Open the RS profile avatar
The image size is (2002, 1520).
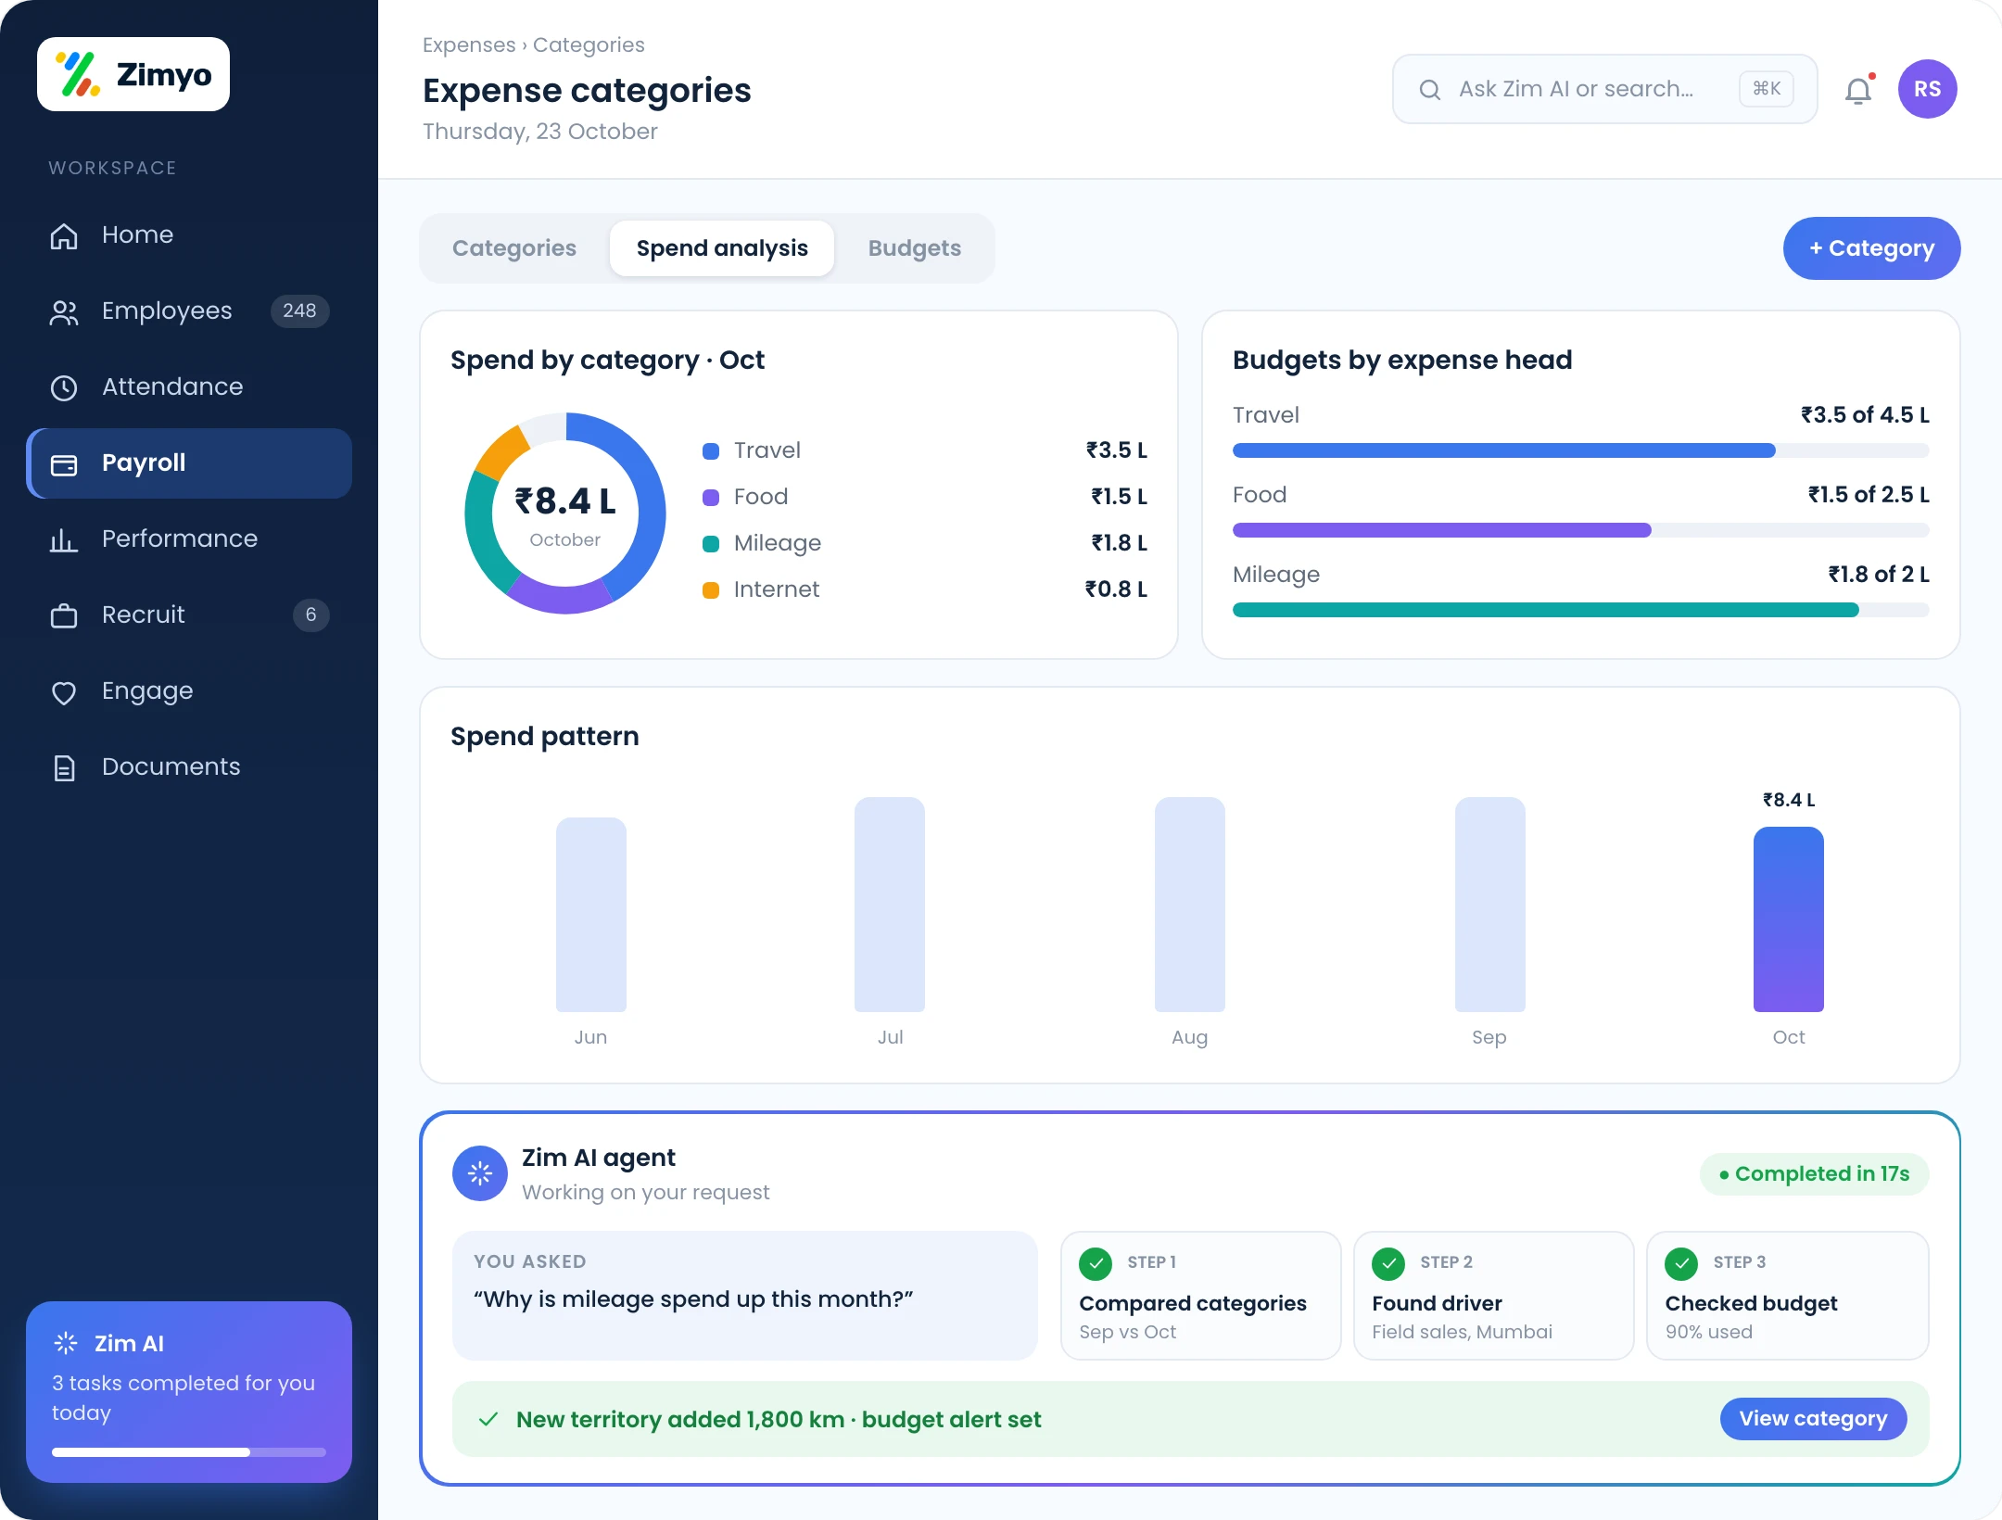[1928, 89]
